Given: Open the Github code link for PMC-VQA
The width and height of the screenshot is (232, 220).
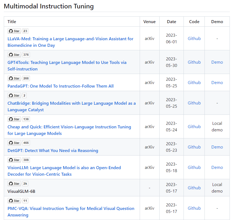Looking at the screenshot, I should (194, 208).
